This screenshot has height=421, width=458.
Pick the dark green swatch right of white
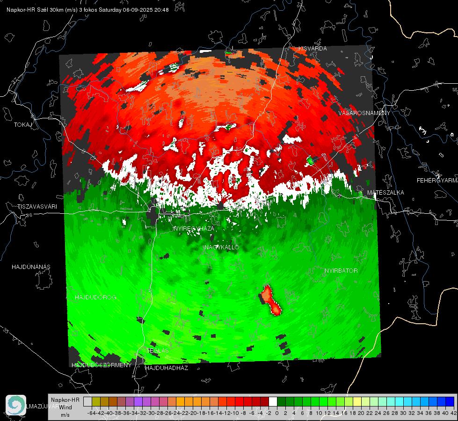pyautogui.click(x=281, y=401)
